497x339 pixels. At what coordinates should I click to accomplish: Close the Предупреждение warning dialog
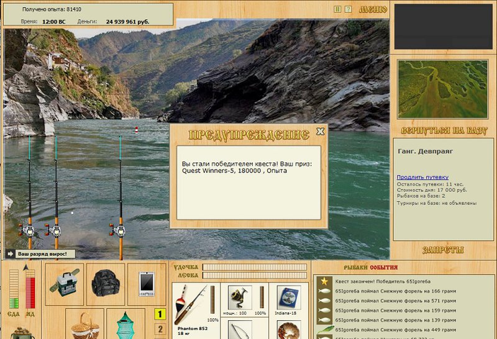[321, 132]
